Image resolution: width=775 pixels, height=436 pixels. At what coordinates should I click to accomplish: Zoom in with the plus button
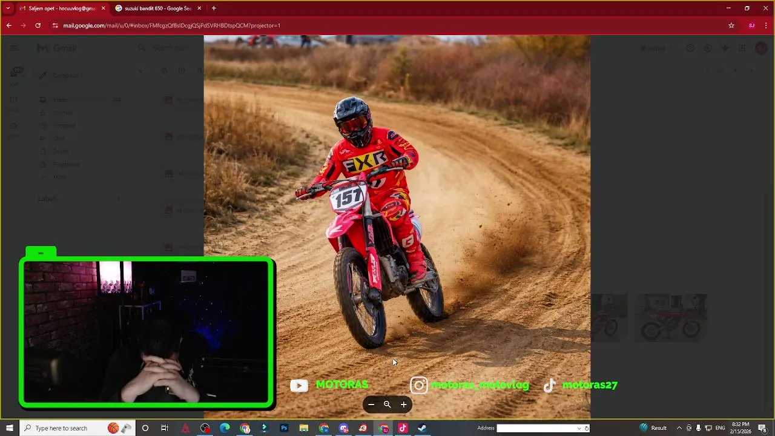(x=404, y=405)
